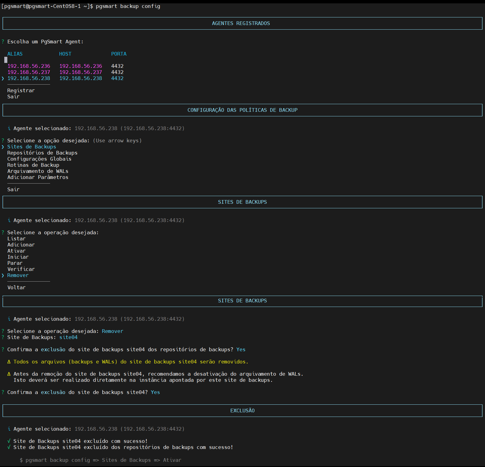Select the highlighted Remover operation

pos(18,275)
